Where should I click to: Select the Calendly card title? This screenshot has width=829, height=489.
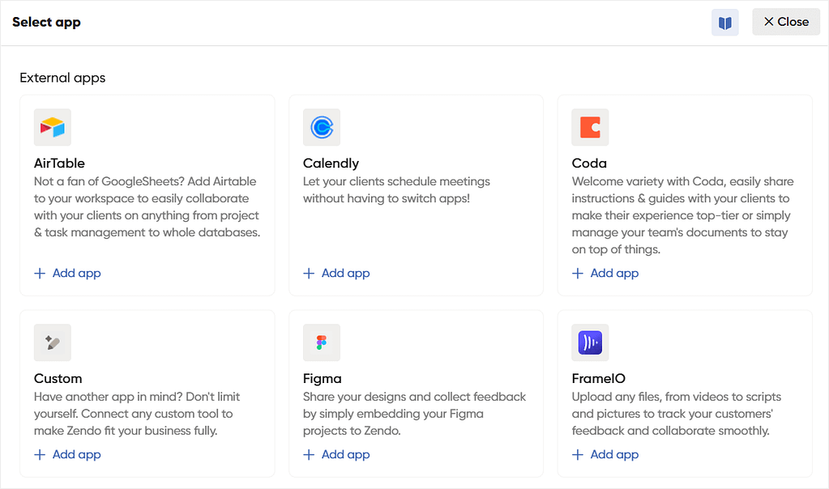(x=331, y=164)
